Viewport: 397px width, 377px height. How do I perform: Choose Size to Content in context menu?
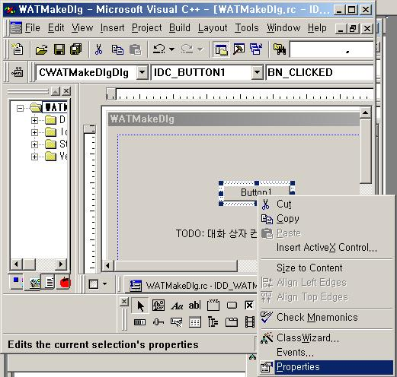326,268
